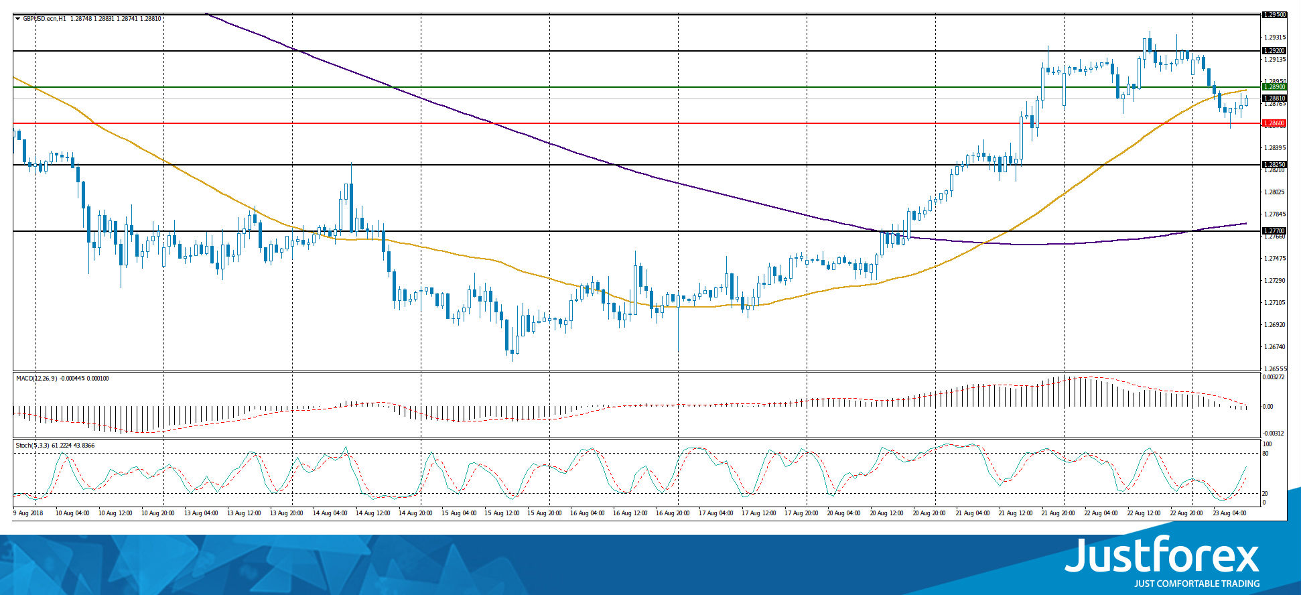Viewport: 1301px width, 595px height.
Task: Select the 1.29200 resistance level label
Action: coord(1274,51)
